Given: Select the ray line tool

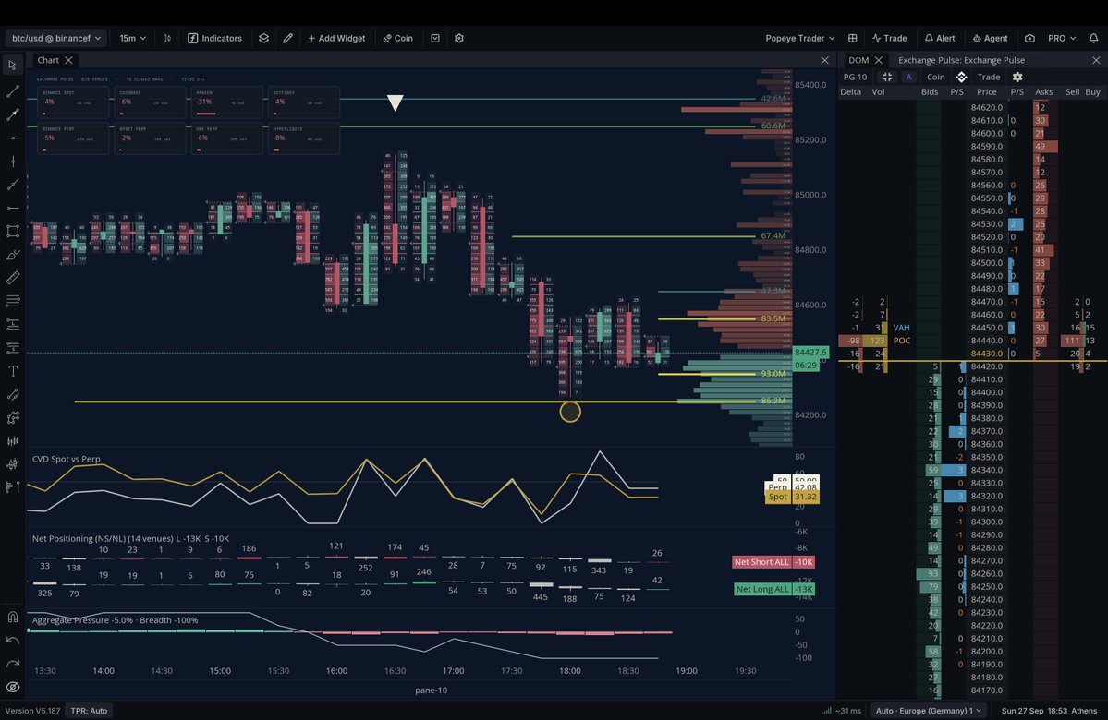Looking at the screenshot, I should 13,185.
